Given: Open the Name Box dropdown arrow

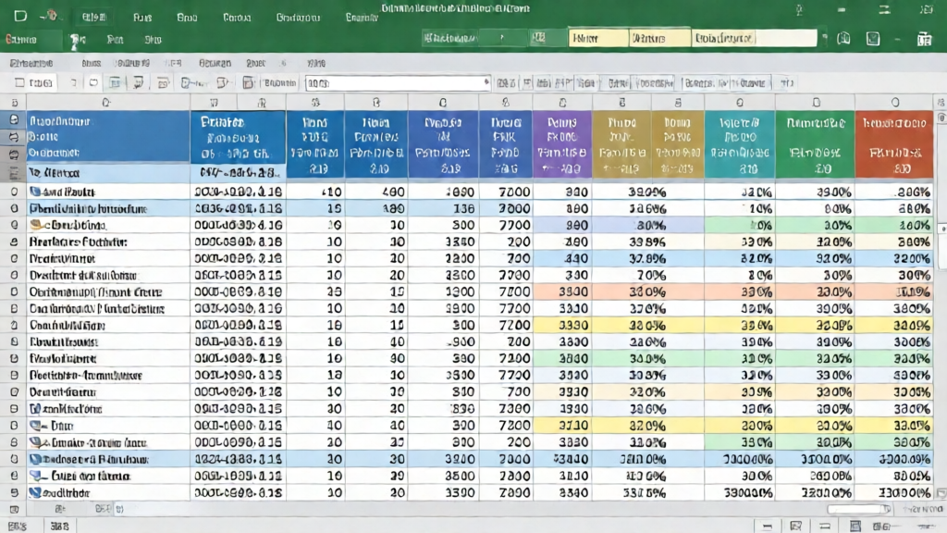Looking at the screenshot, I should (487, 81).
